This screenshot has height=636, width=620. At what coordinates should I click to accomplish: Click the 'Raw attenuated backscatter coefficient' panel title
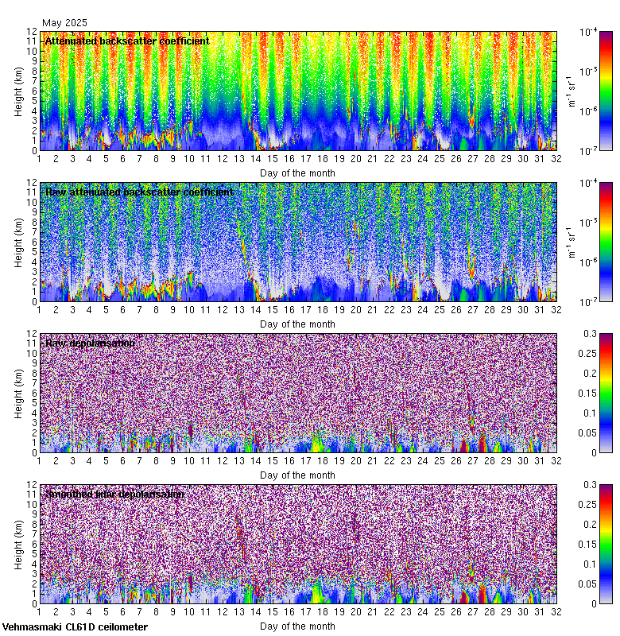[139, 192]
